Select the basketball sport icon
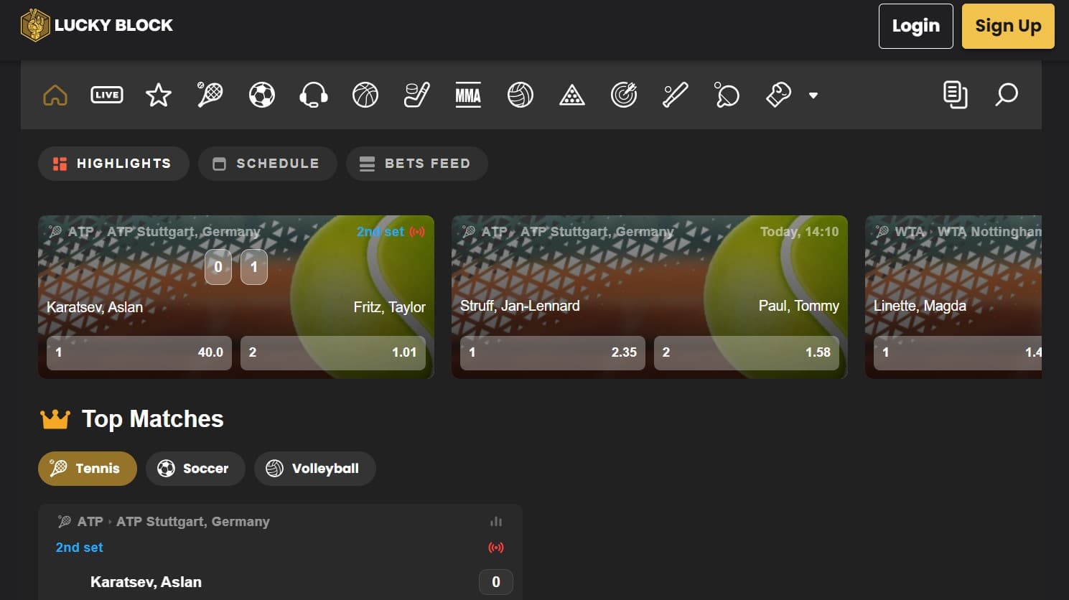The height and width of the screenshot is (600, 1069). (365, 95)
